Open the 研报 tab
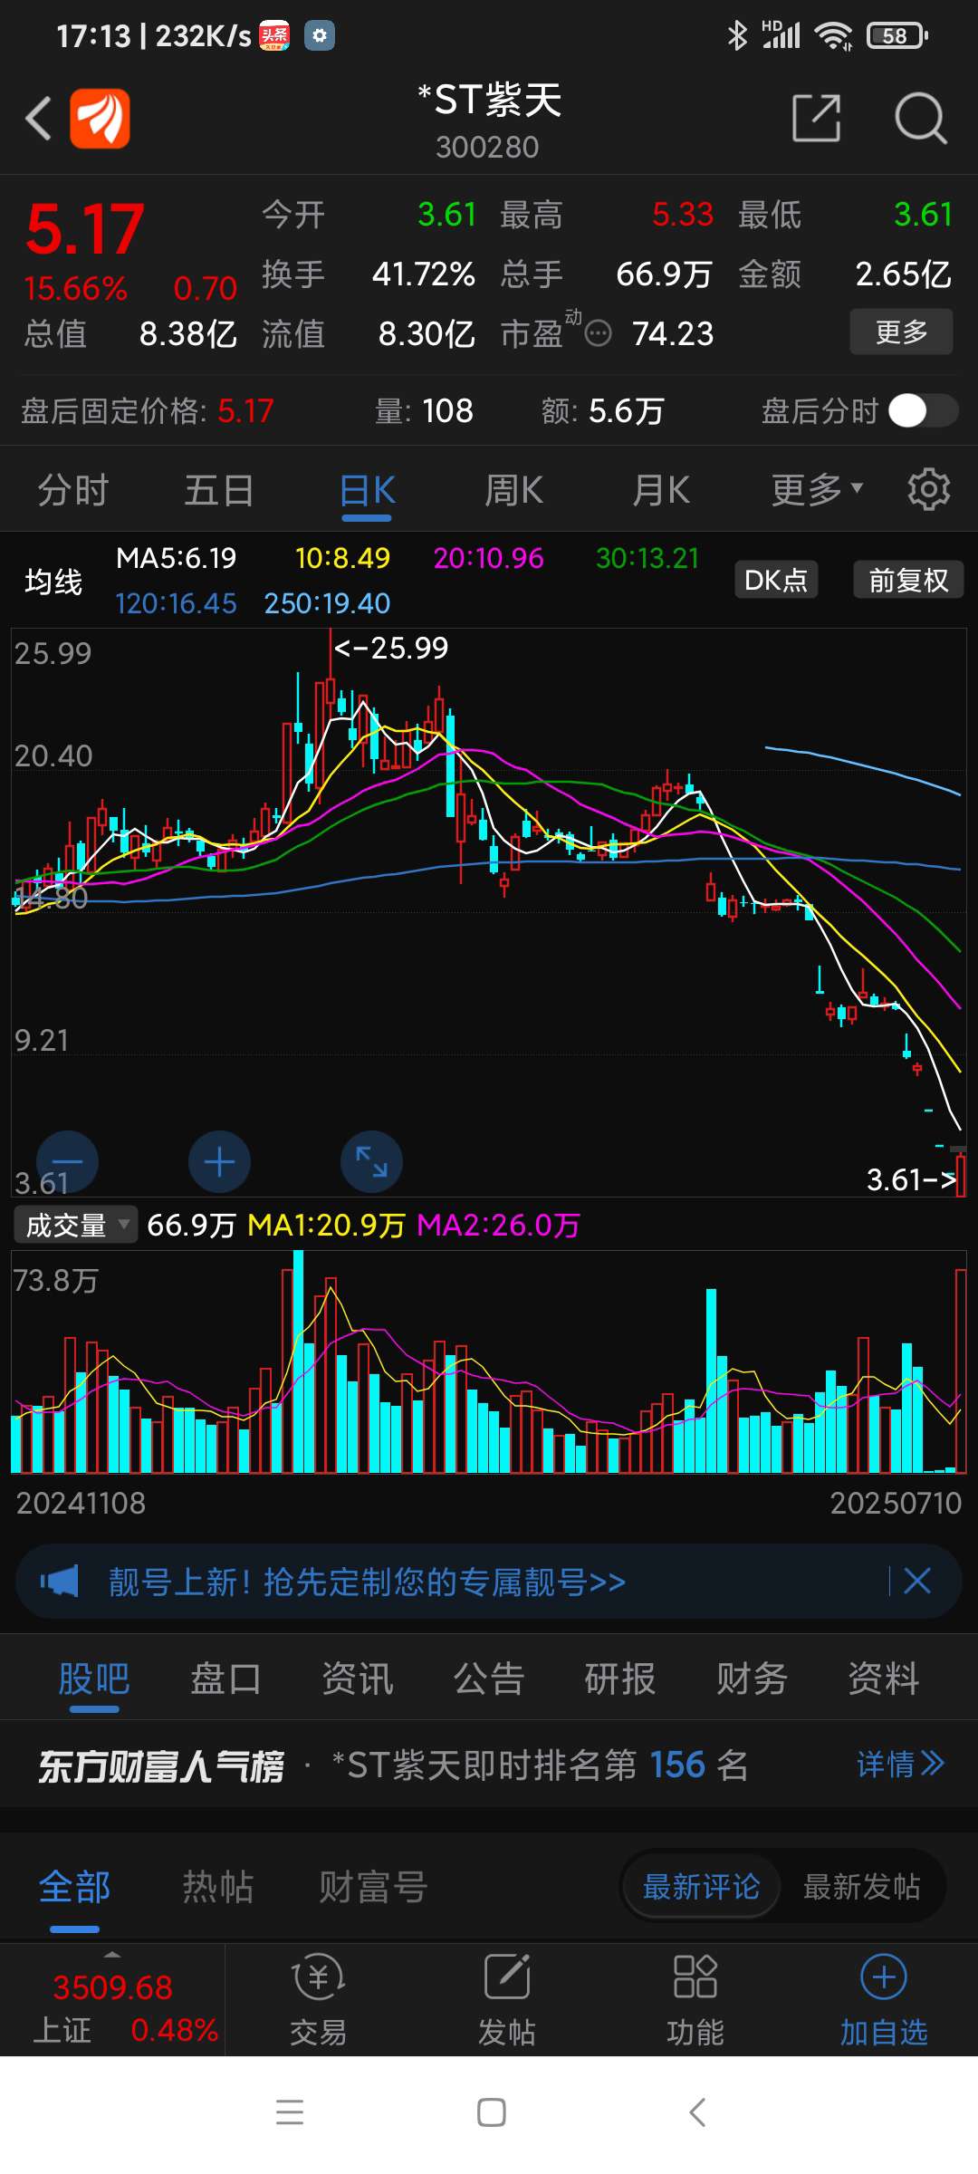978x2174 pixels. pyautogui.click(x=620, y=1679)
